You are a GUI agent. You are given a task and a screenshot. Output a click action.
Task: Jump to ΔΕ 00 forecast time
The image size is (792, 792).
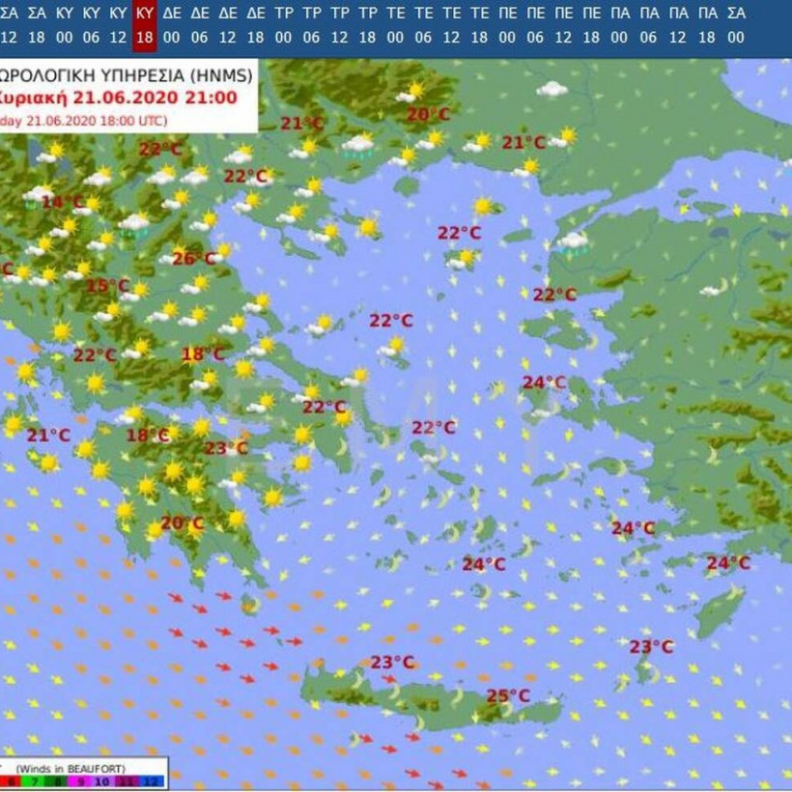pyautogui.click(x=172, y=24)
